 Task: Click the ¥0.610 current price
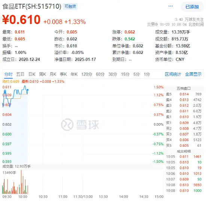coord(21,19)
